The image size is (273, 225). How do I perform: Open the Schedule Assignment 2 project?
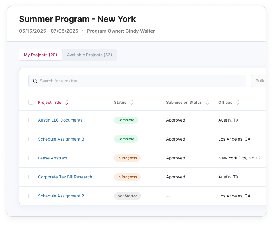tap(61, 196)
